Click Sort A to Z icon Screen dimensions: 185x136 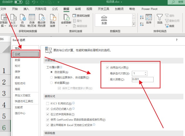click(x=142, y=17)
